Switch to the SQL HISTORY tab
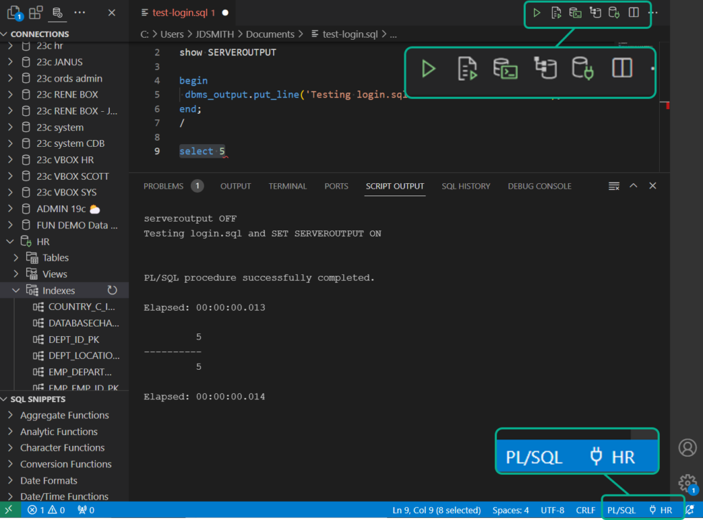The height and width of the screenshot is (520, 703). click(x=465, y=186)
